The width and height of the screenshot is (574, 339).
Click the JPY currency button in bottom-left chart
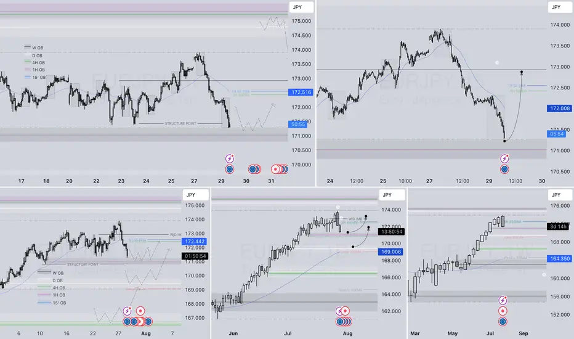[195, 195]
